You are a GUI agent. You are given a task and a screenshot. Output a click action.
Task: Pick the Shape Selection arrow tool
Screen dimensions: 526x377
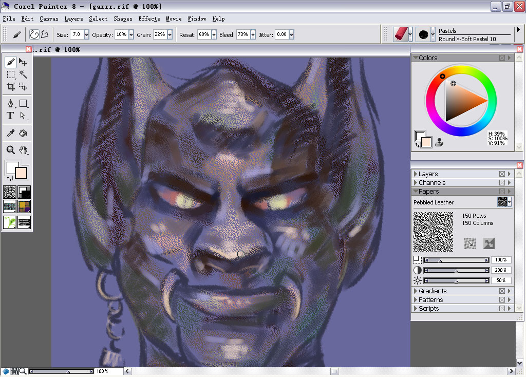tap(23, 116)
